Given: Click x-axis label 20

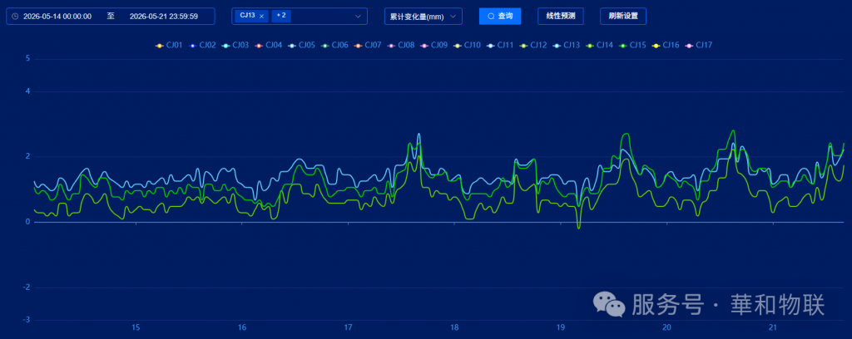Looking at the screenshot, I should (x=666, y=327).
